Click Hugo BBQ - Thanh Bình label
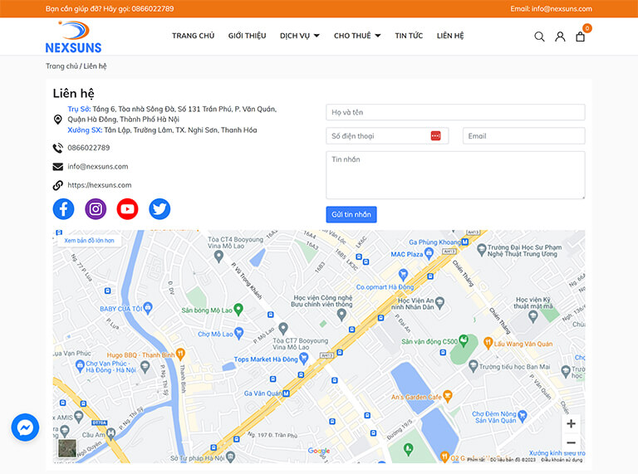638x474 pixels. tap(140, 355)
